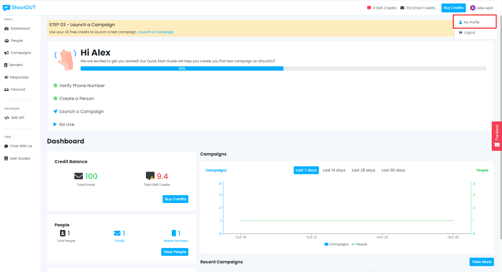The width and height of the screenshot is (502, 272).
Task: Open the red Feedback side tab
Action: point(497,136)
